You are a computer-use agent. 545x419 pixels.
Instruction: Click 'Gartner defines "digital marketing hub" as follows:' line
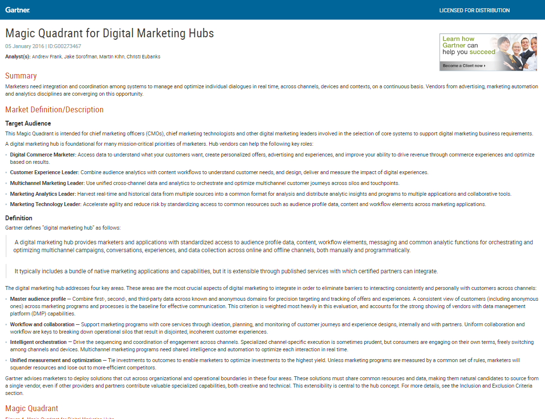(x=63, y=228)
